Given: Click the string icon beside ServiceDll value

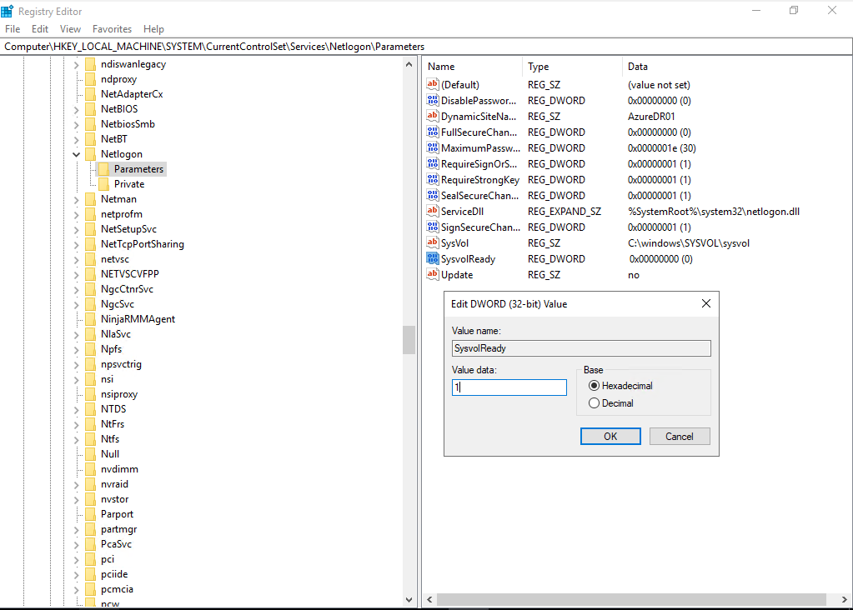Looking at the screenshot, I should [433, 211].
